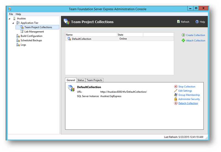Viewport: 221px width, 152px height.
Task: Click the Team Project Collections tree icon
Action: [22, 27]
